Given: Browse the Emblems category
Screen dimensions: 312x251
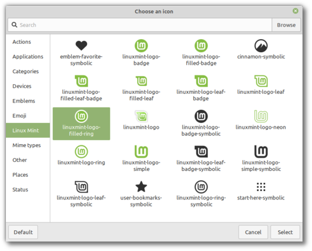Looking at the screenshot, I should 28,101.
